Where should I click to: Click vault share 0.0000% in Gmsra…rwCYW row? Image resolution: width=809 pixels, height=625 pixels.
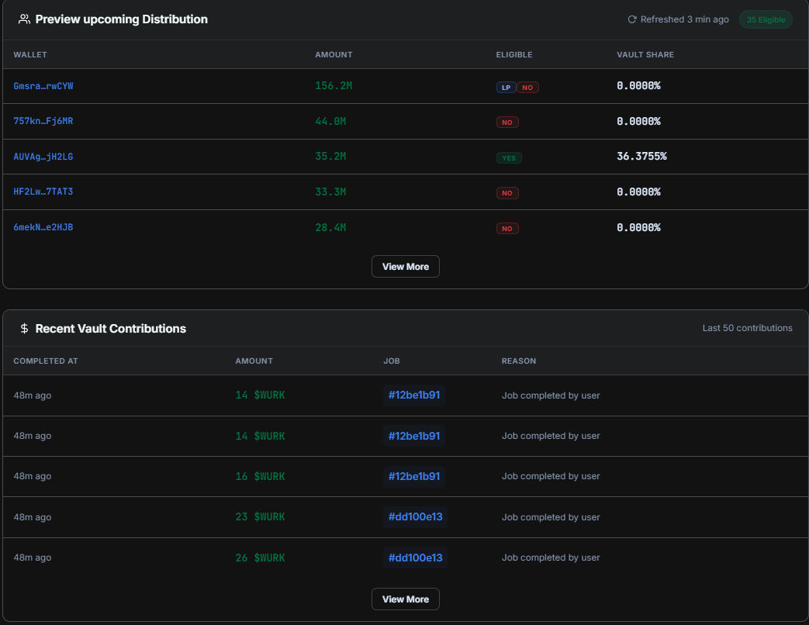tap(638, 85)
